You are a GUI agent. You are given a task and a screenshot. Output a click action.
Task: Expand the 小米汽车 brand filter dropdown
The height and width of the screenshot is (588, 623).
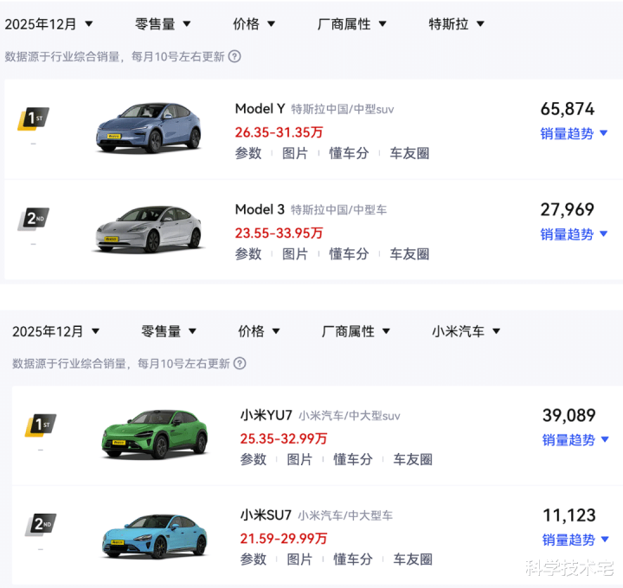pyautogui.click(x=466, y=331)
